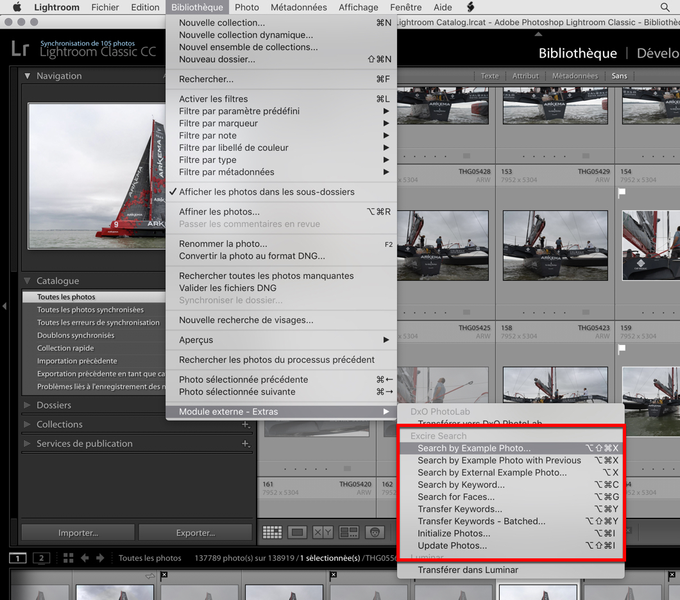Viewport: 680px width, 600px height.
Task: Hide top panel with the arrow
Action: (x=538, y=34)
